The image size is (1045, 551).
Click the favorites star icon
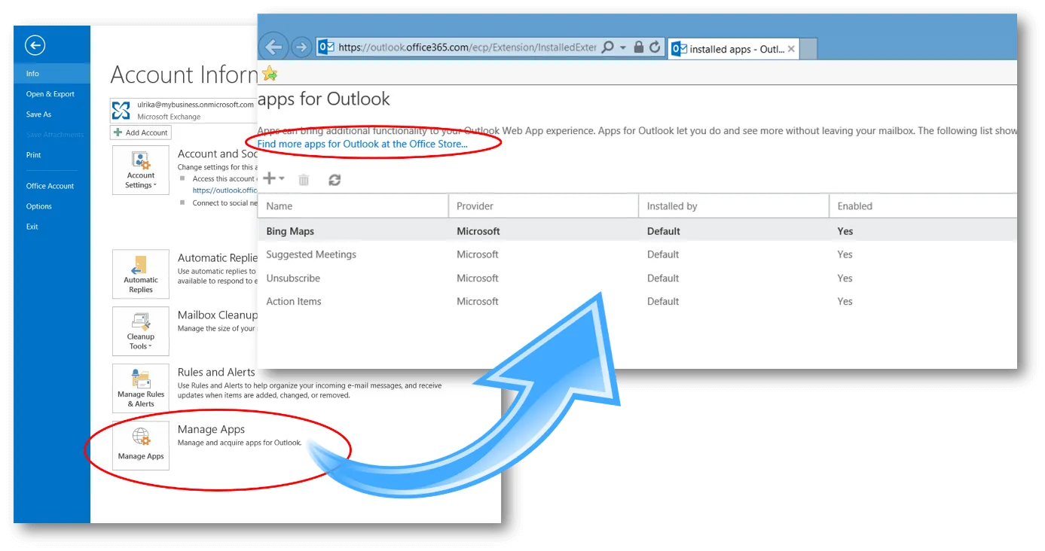tap(269, 74)
